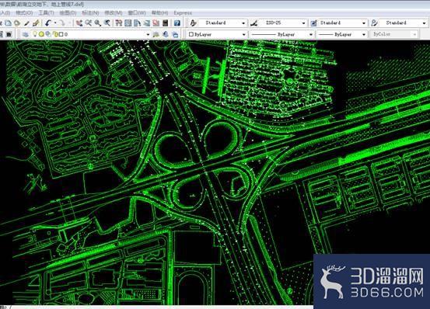This screenshot has width=430, height=309.
Task: Open the Express menu
Action: tap(183, 13)
